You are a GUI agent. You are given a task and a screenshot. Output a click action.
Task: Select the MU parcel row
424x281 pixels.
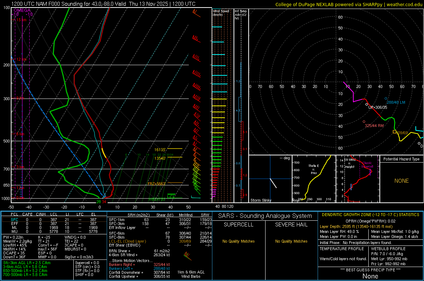[54, 231]
